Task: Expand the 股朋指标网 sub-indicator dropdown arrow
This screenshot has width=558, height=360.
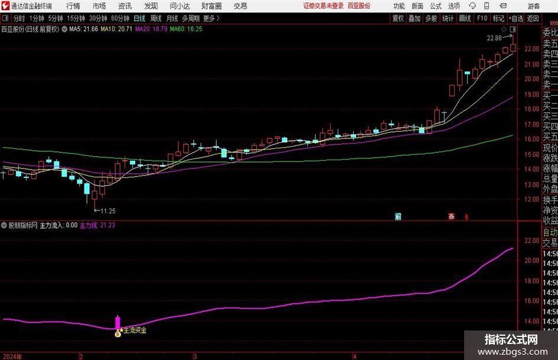Action: [4, 225]
